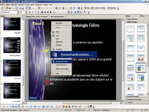Export directly as PDF icon

tap(20, 8)
